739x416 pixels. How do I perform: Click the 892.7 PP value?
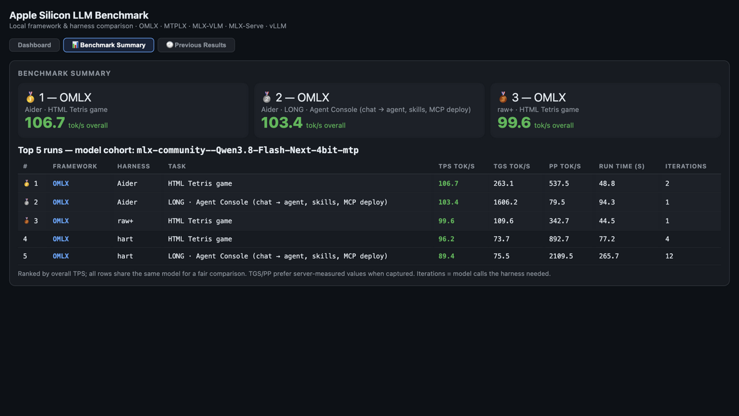point(559,239)
